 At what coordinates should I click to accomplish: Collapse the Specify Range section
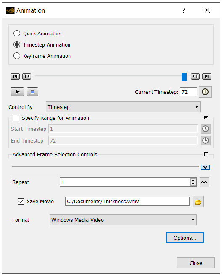click(206, 118)
